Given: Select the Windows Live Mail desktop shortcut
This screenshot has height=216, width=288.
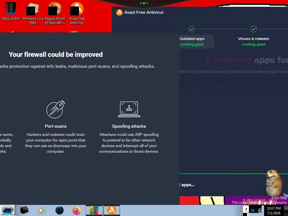Looking at the screenshot, I should tap(33, 13).
